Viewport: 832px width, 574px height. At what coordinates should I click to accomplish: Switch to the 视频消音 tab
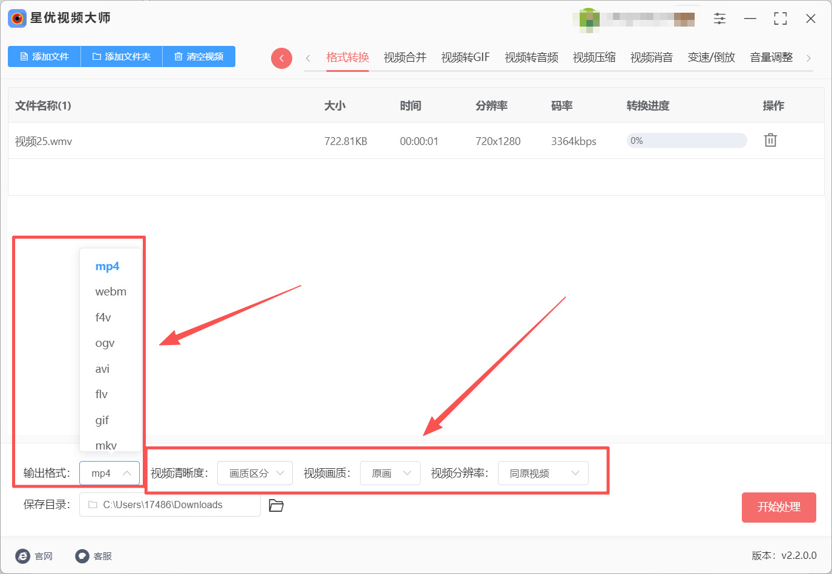(x=652, y=57)
